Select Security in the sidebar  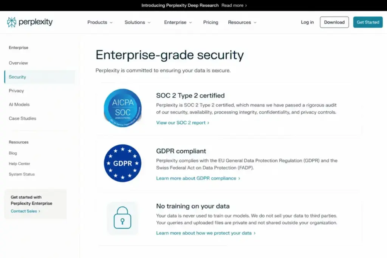pyautogui.click(x=40, y=77)
